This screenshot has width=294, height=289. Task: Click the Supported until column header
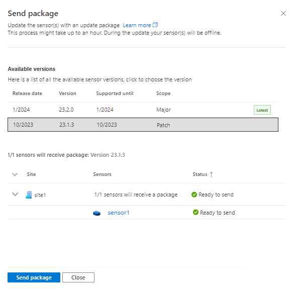115,93
